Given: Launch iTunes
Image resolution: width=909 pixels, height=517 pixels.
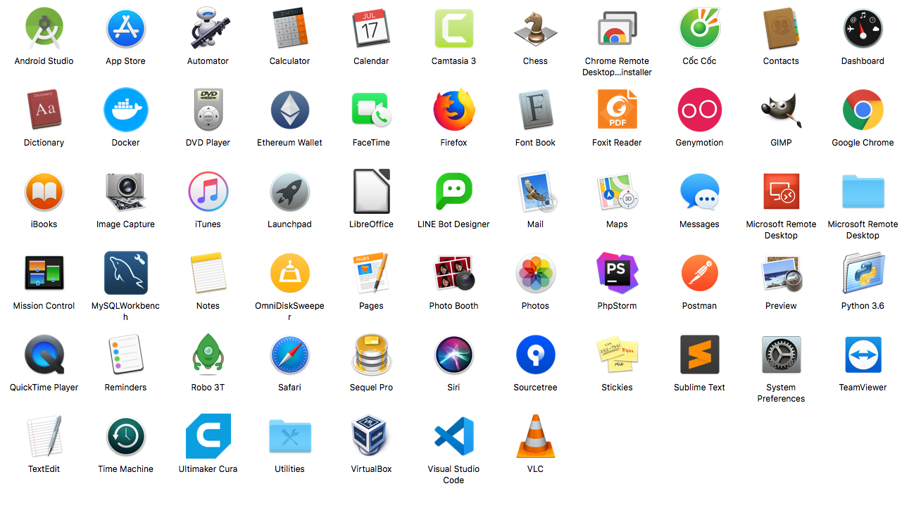Looking at the screenshot, I should click(208, 191).
